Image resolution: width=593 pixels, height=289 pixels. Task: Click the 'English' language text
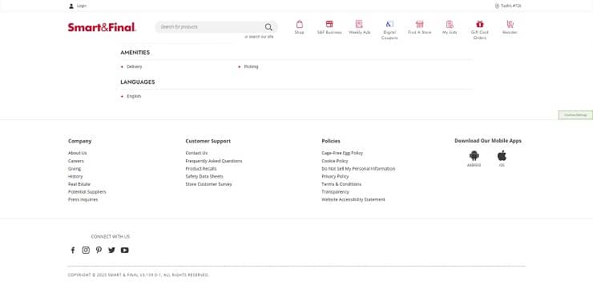(x=134, y=96)
